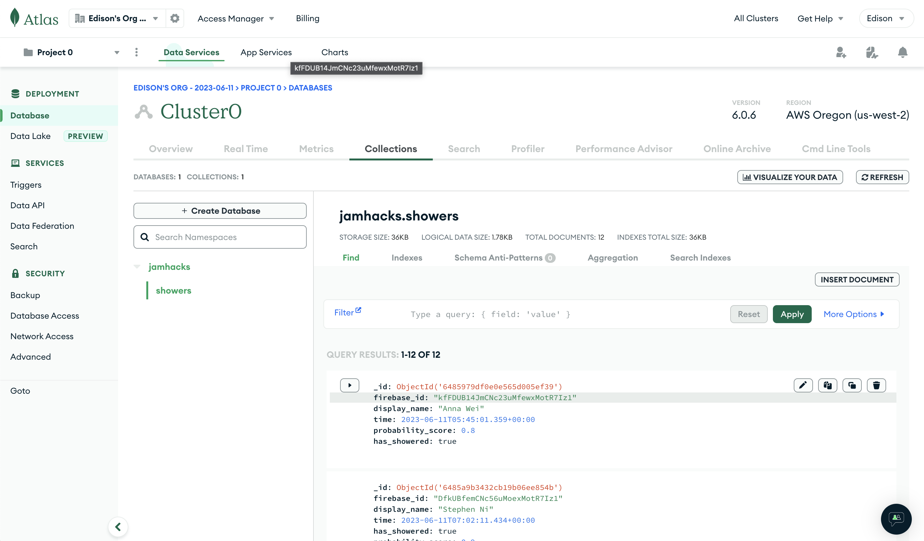Collapse the jamhacks database tree node
Image resolution: width=924 pixels, height=541 pixels.
137,267
